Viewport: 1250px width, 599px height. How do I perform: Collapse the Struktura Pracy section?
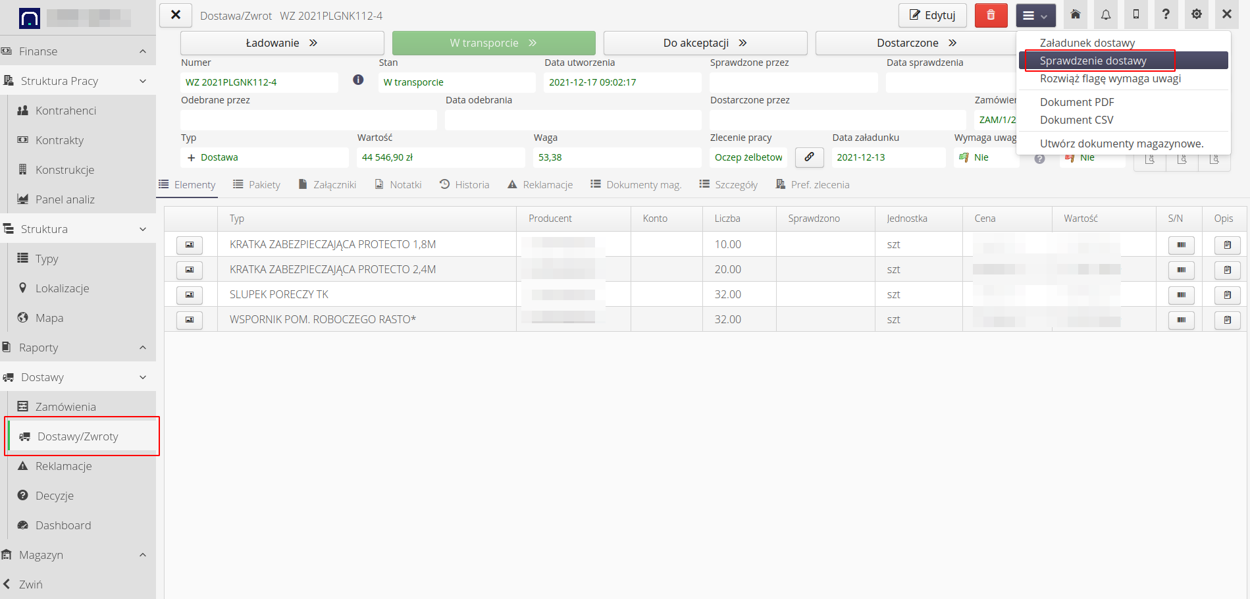[x=143, y=81]
